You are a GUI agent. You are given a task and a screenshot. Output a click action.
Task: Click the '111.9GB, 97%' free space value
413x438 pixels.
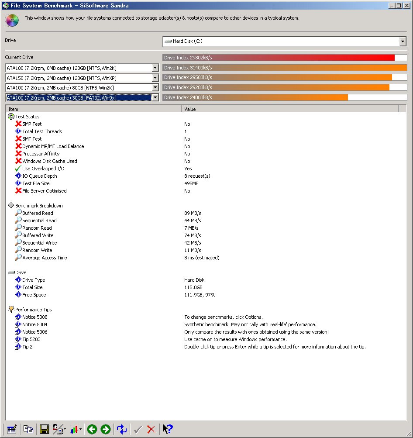pos(200,295)
